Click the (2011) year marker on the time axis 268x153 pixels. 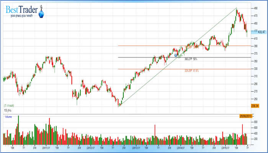pyautogui.click(x=46, y=147)
